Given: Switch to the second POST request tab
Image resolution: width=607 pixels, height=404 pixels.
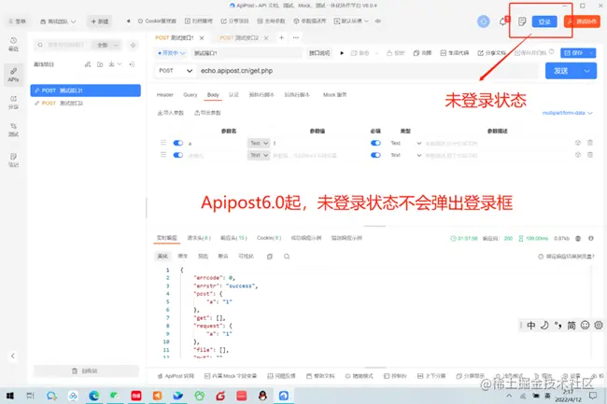Looking at the screenshot, I should (239, 38).
